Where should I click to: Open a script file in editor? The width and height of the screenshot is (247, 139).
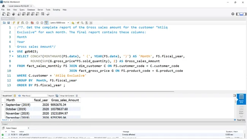click(x=4, y=23)
